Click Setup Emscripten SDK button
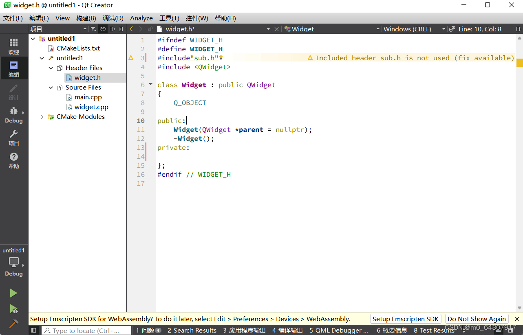Screen dimensions: 523x335 click(x=406, y=319)
